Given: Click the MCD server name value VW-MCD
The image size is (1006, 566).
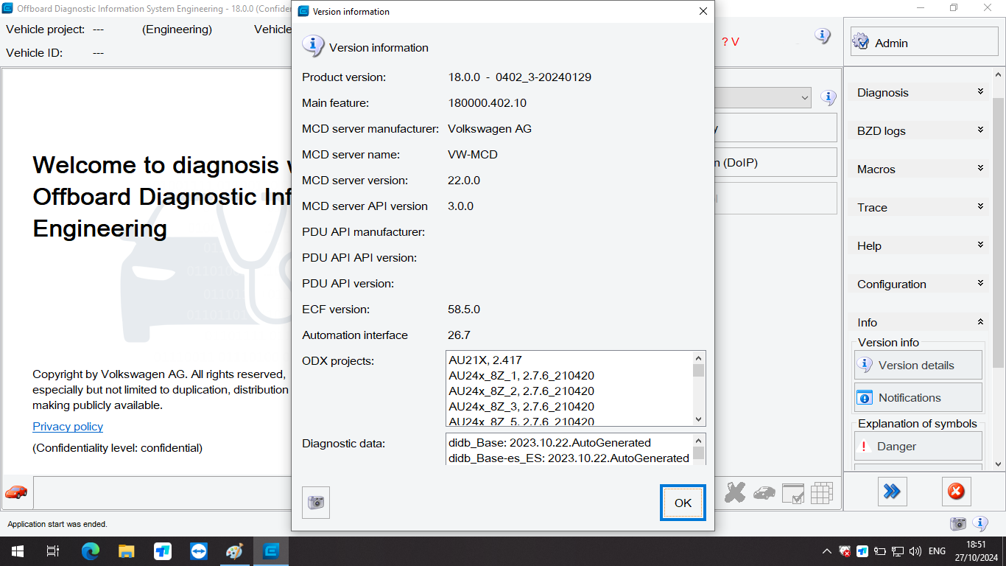Looking at the screenshot, I should click(472, 154).
